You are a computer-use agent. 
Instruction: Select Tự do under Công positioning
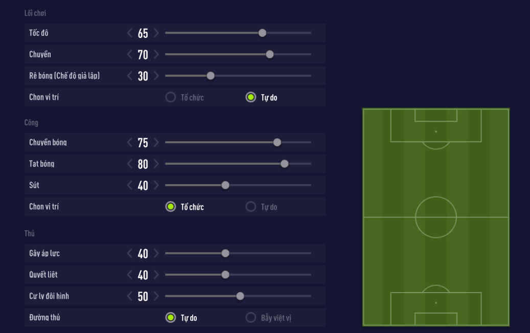coord(251,207)
